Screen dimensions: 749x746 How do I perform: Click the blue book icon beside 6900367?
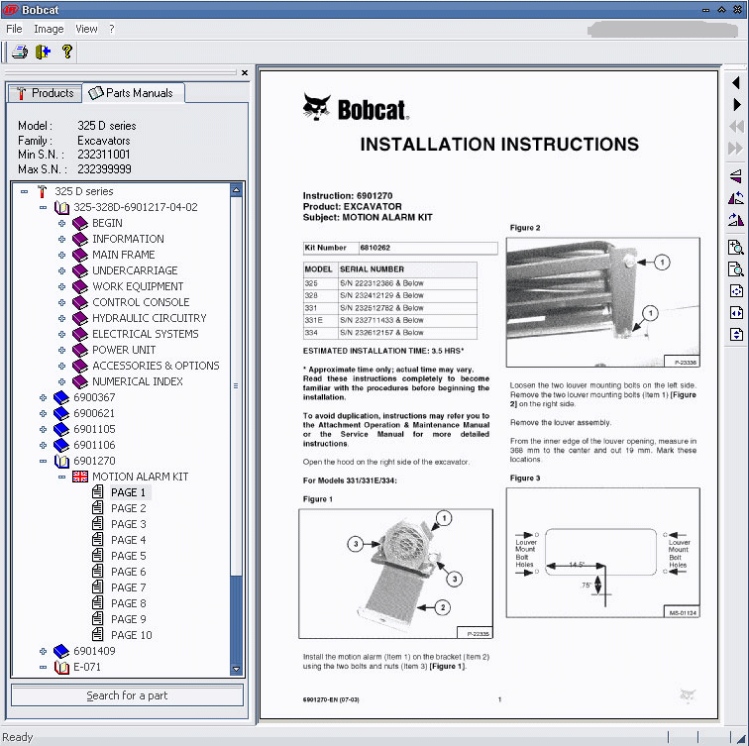61,397
